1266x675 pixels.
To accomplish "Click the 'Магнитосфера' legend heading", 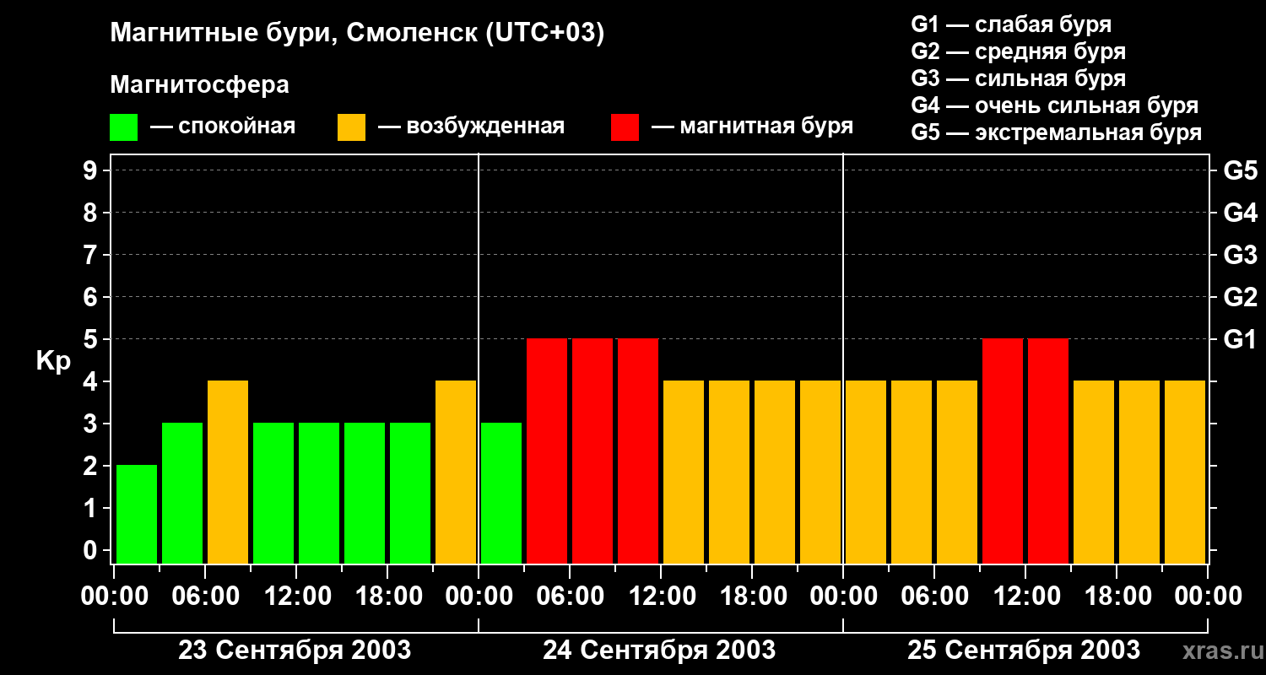I will (199, 85).
